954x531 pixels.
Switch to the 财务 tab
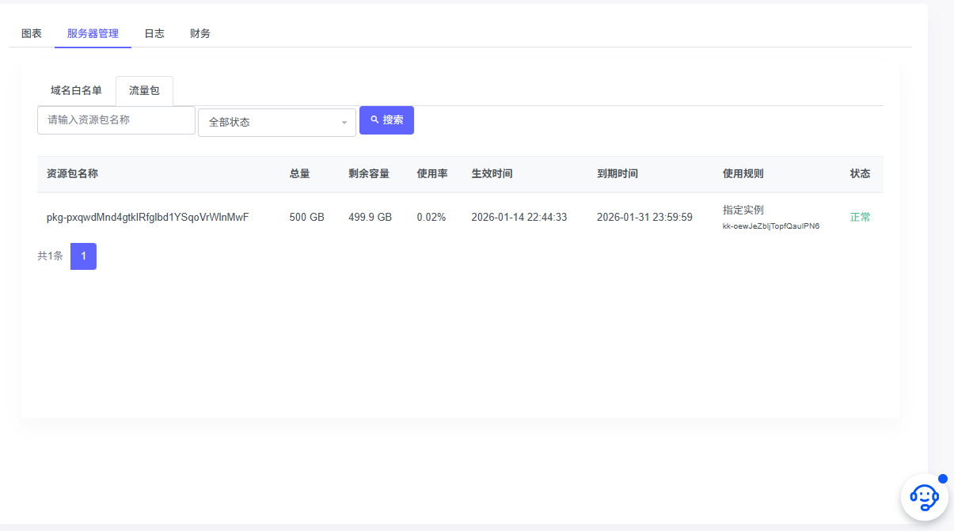[200, 33]
